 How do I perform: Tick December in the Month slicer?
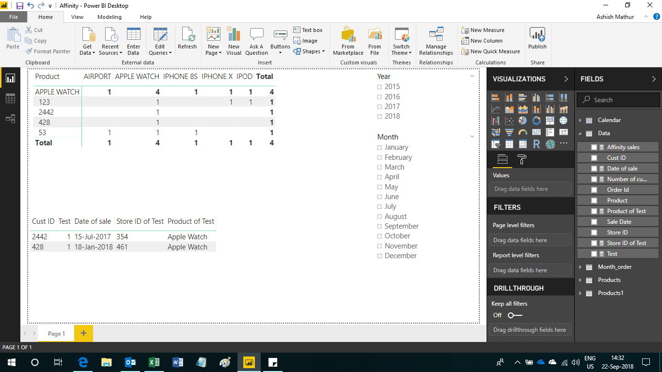[380, 256]
